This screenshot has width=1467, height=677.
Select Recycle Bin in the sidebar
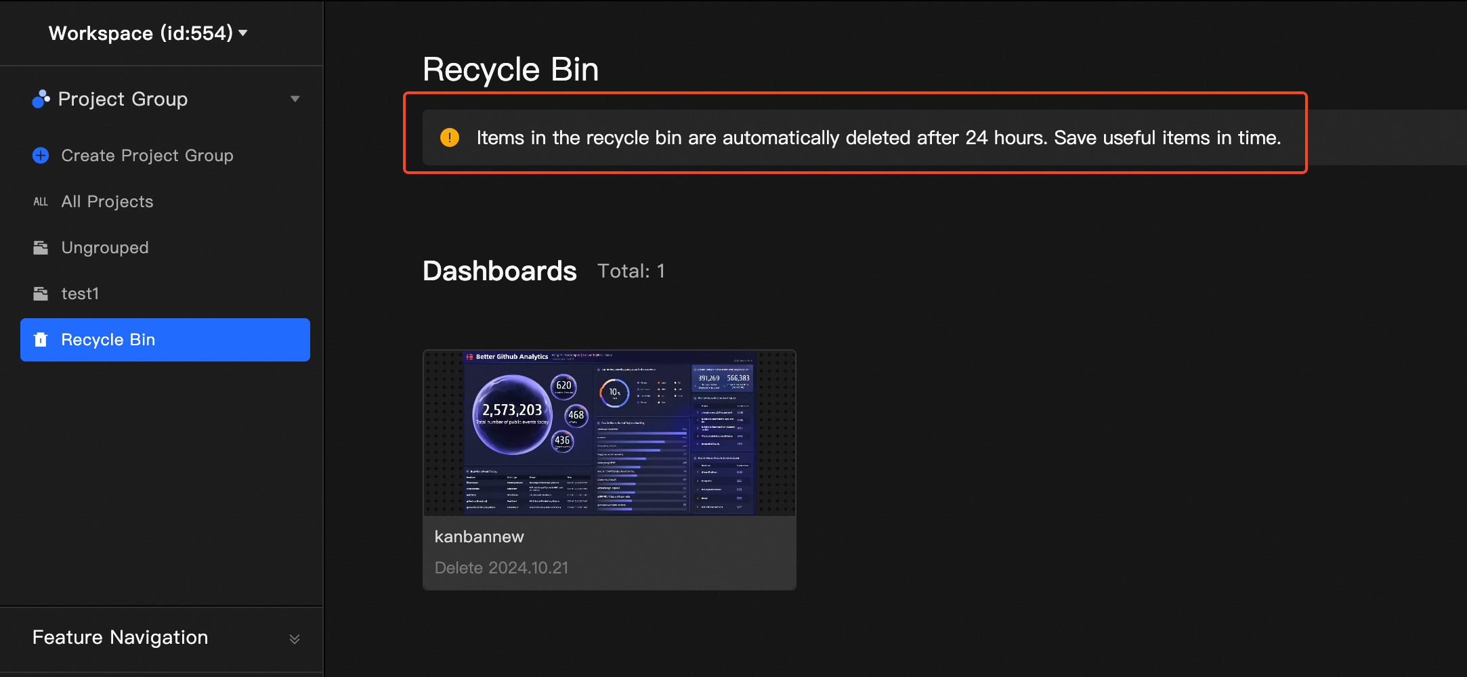pyautogui.click(x=107, y=339)
